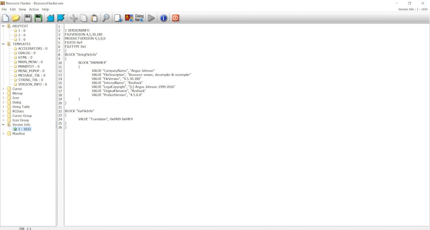
Task: Cut selection with the scissors icon
Action: pyautogui.click(x=73, y=18)
